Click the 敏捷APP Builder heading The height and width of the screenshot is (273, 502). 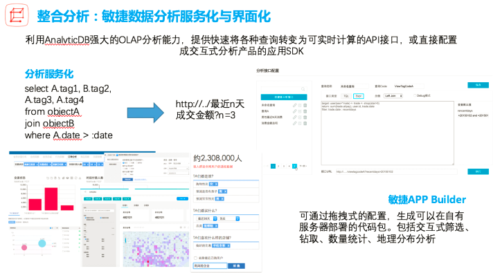pyautogui.click(x=427, y=200)
